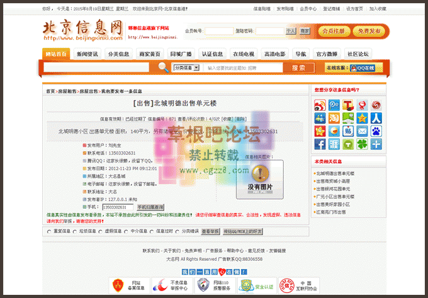Open 网站首页 navigation tab
Image resolution: width=428 pixels, height=298 pixels.
coord(56,54)
